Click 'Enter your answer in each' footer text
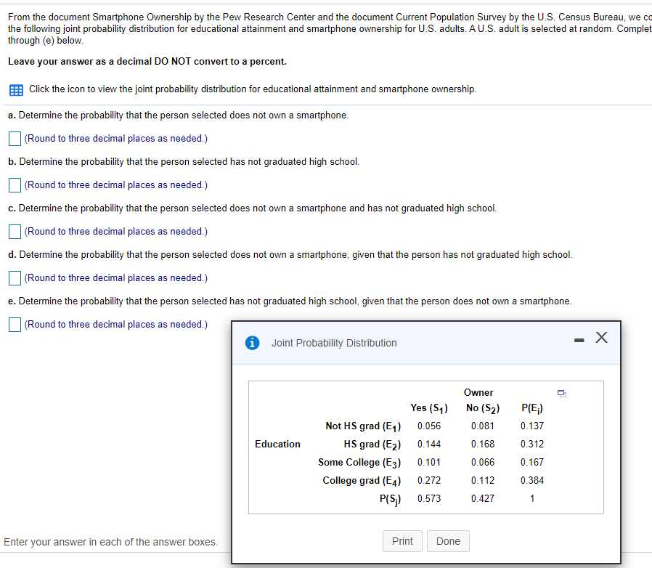 click(111, 542)
